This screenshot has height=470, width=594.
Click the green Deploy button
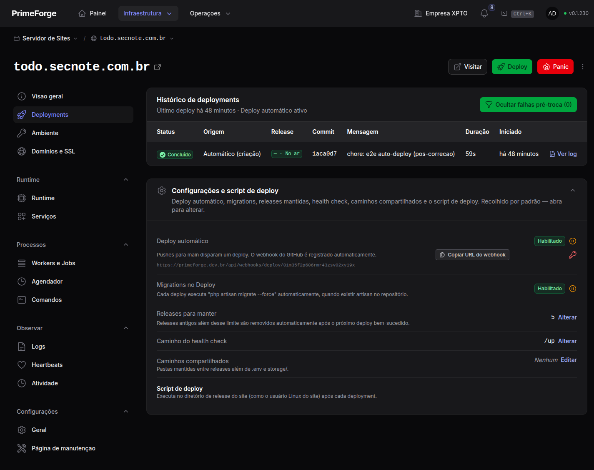tap(512, 67)
